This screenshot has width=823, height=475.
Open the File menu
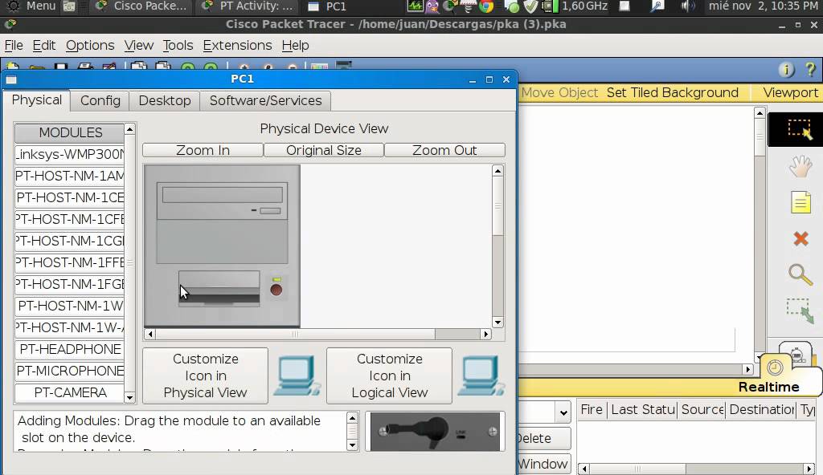point(14,46)
